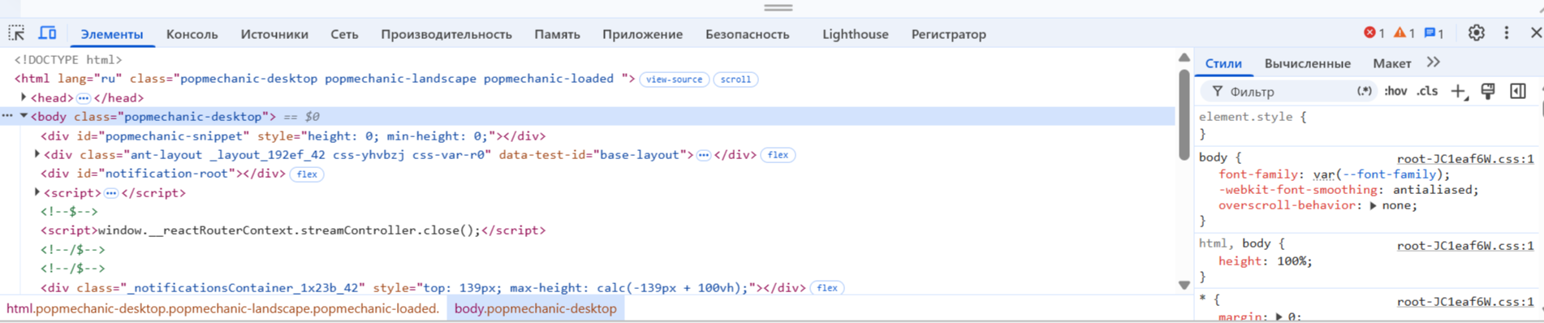
Task: Open the Lighthouse tab
Action: click(x=855, y=34)
